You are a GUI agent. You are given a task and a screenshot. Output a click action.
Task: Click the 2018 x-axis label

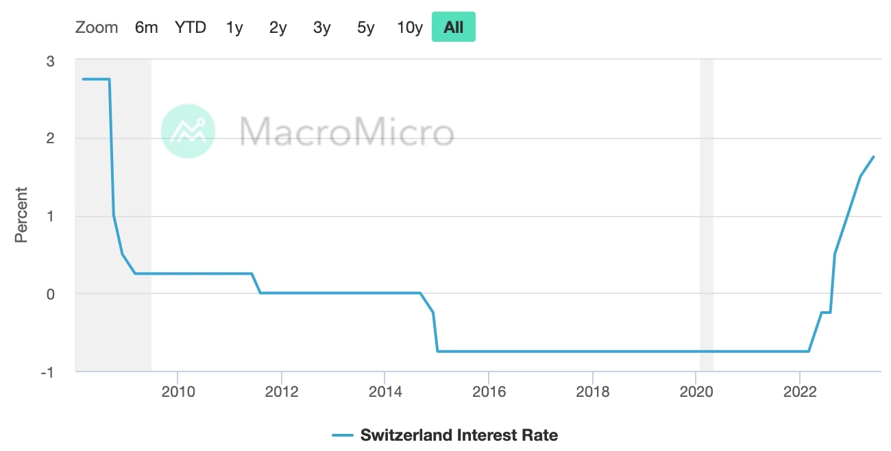point(592,392)
